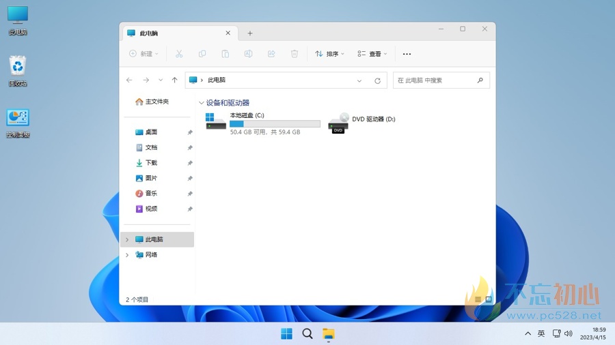Open the three-dots more options menu
The width and height of the screenshot is (615, 345).
407,54
